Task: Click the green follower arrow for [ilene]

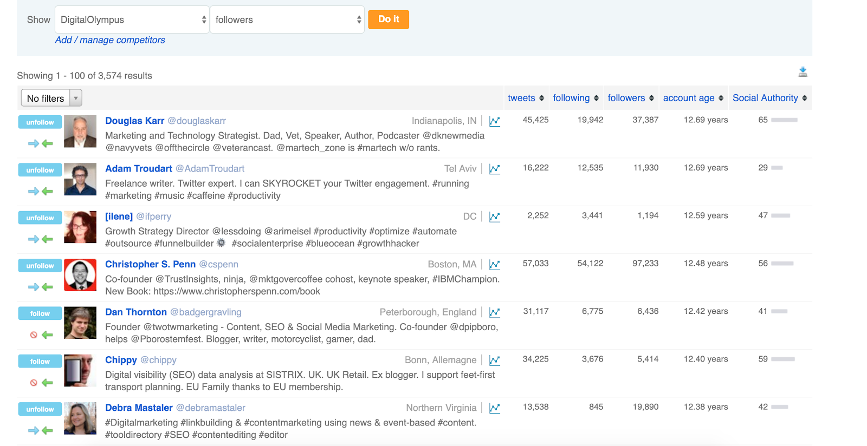Action: point(47,239)
